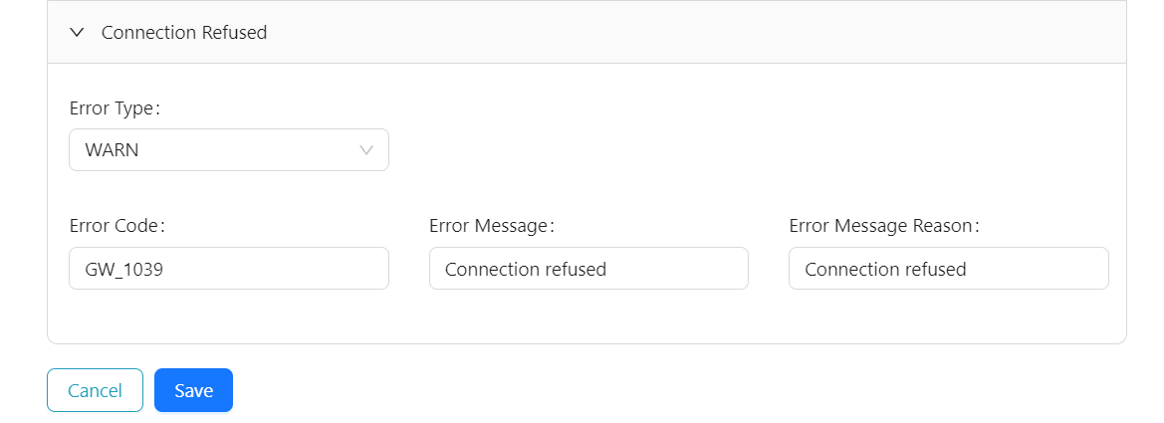Viewport: 1164px width, 423px height.
Task: Click "Connection refused" text in Error Message box
Action: coord(526,269)
